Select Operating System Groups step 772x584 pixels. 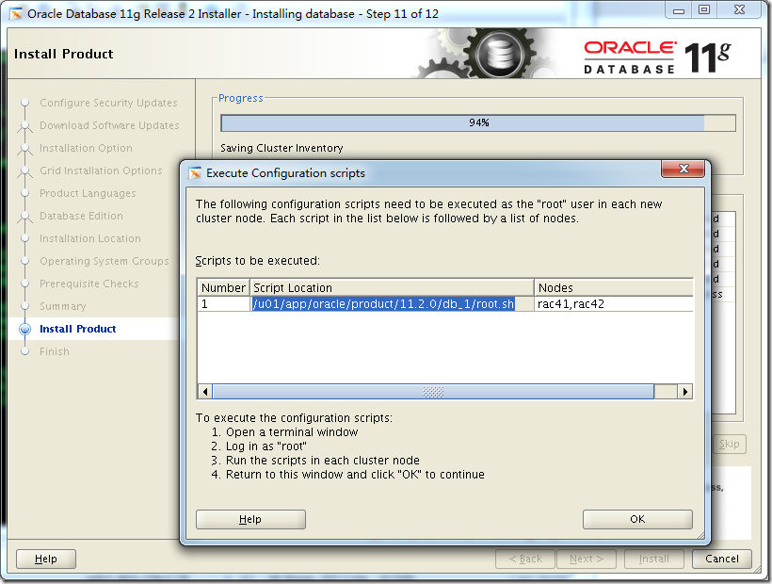pos(105,261)
